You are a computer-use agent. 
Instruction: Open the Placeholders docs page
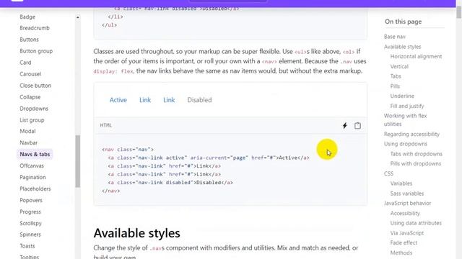click(35, 188)
